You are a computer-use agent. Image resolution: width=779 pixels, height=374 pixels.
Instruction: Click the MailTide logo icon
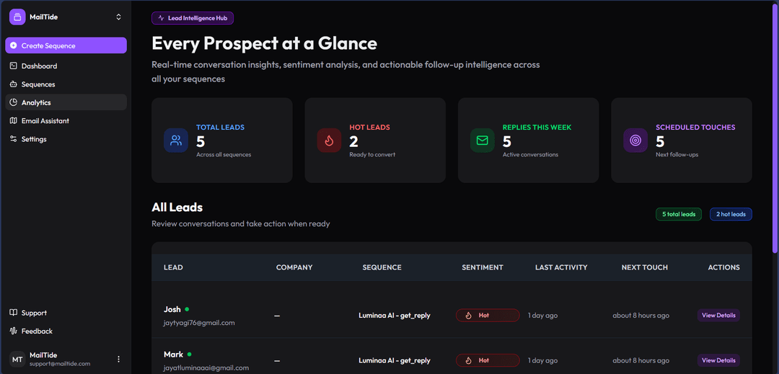tap(17, 17)
